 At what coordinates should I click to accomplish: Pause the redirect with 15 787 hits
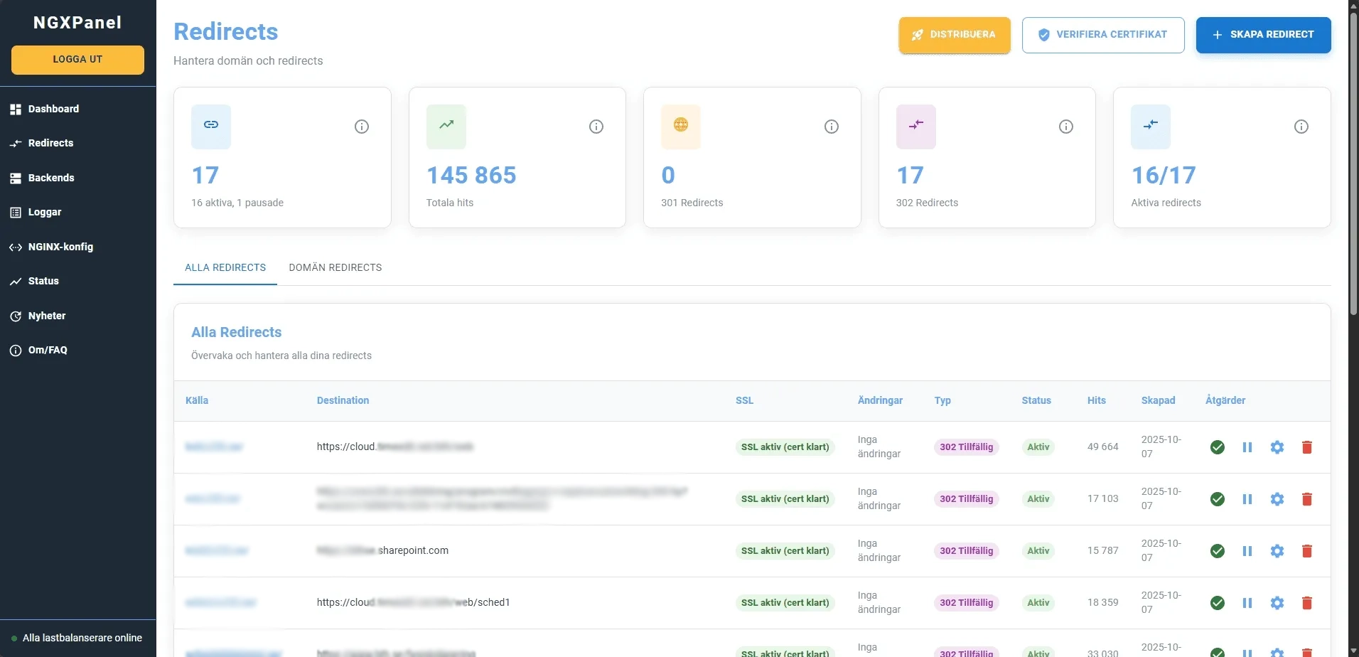coord(1247,551)
